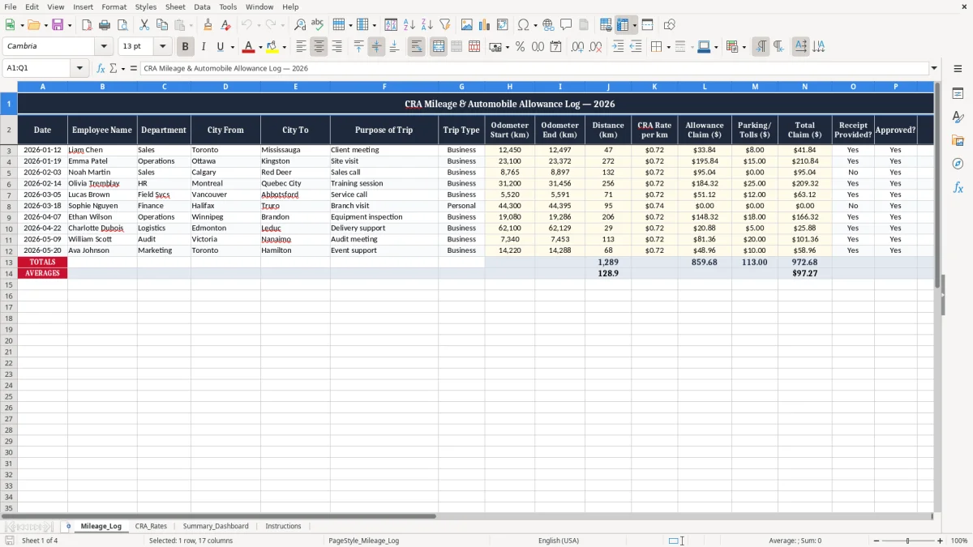Run the spelling check icon

point(318,25)
